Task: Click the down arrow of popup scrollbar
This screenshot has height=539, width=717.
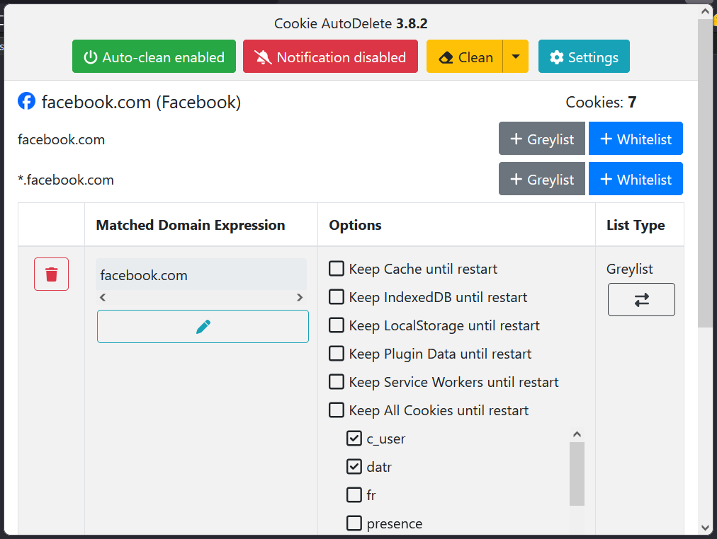Action: 704,527
